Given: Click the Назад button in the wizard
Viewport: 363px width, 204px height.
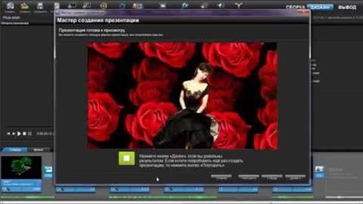Looking at the screenshot, I should [272, 177].
